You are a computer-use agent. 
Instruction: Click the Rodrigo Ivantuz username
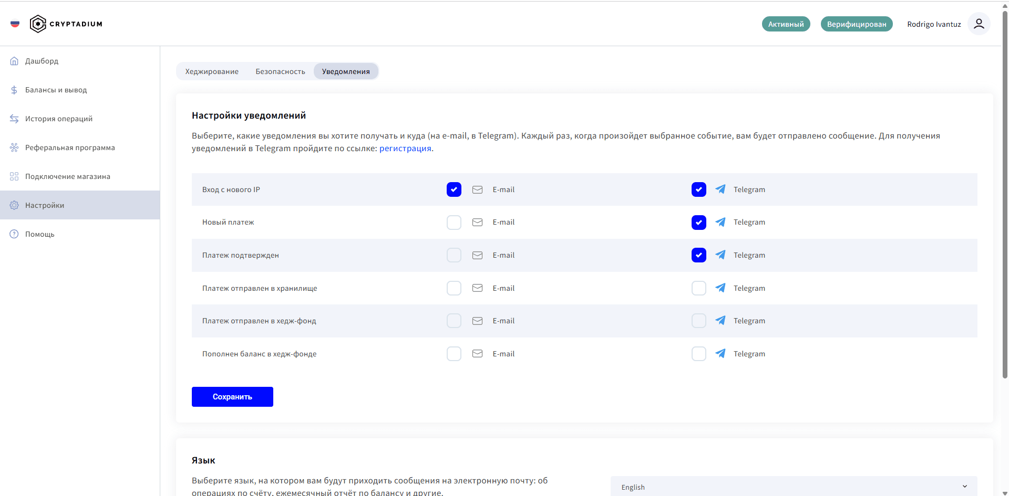click(x=934, y=24)
